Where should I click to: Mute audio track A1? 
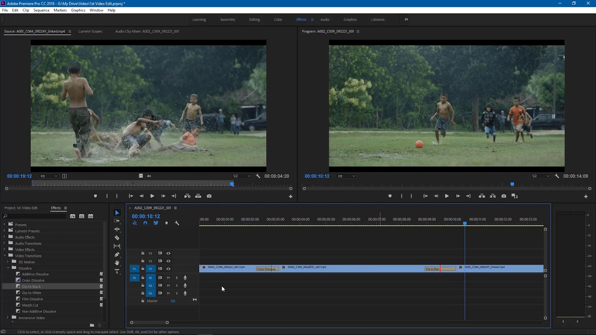pyautogui.click(x=168, y=278)
